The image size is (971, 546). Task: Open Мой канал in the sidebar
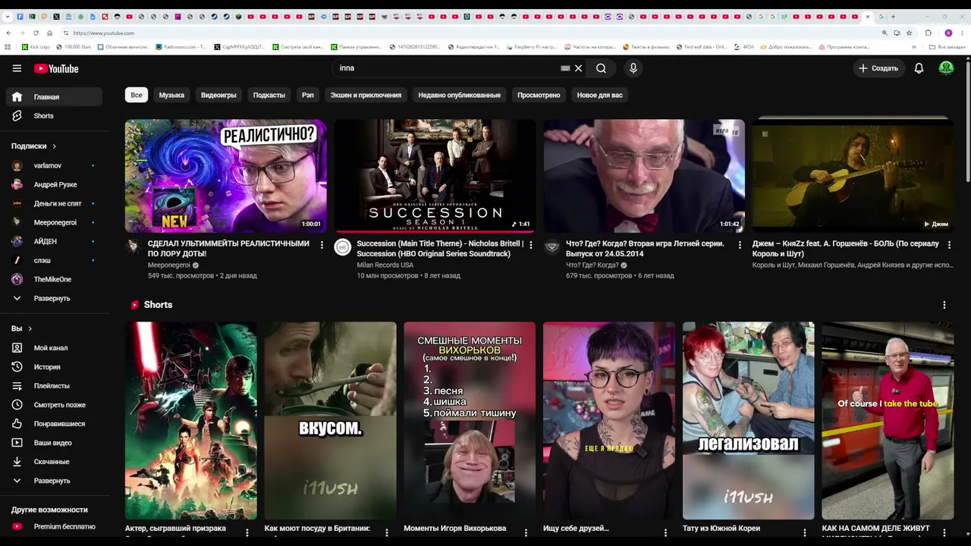(x=53, y=348)
